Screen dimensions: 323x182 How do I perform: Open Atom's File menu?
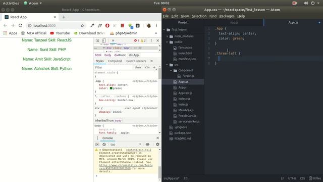(166, 16)
